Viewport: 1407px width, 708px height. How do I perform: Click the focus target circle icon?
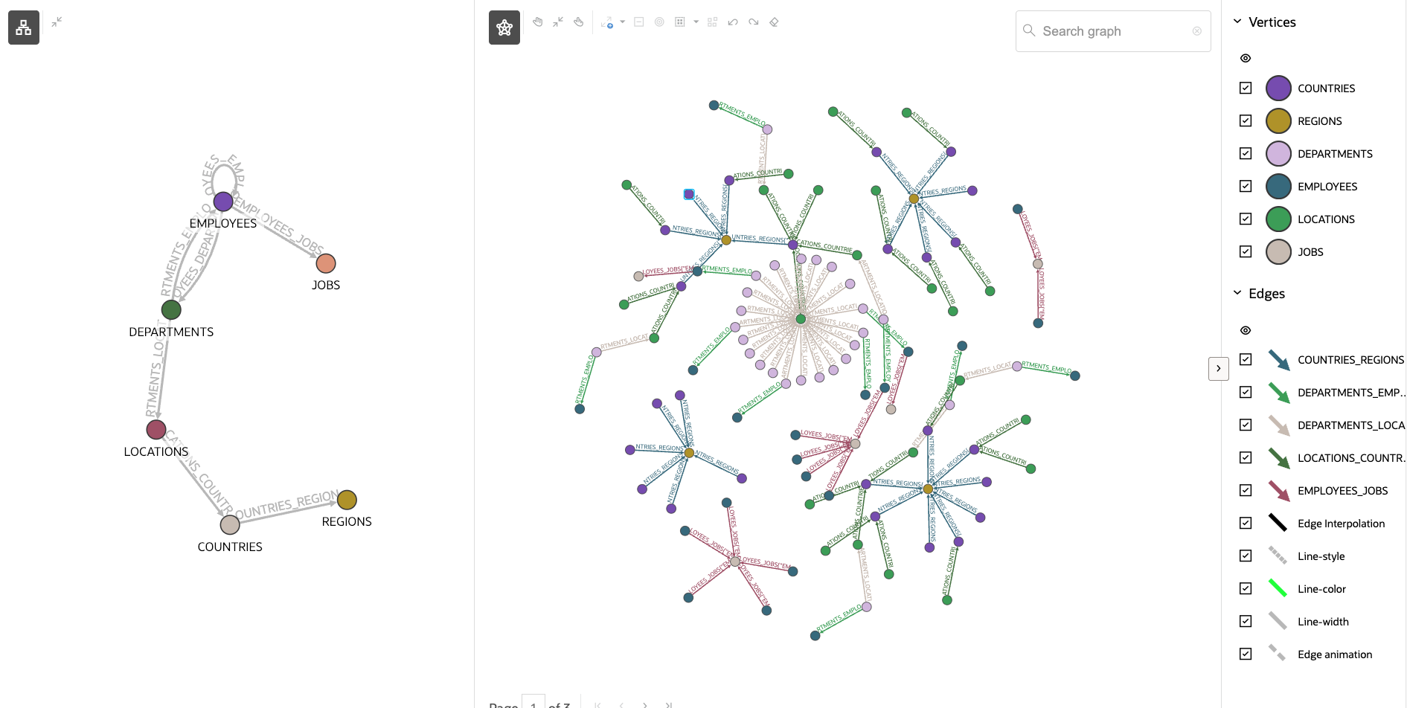tap(659, 22)
